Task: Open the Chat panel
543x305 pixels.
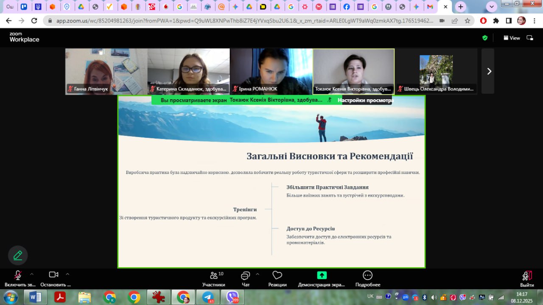Action: point(245,279)
